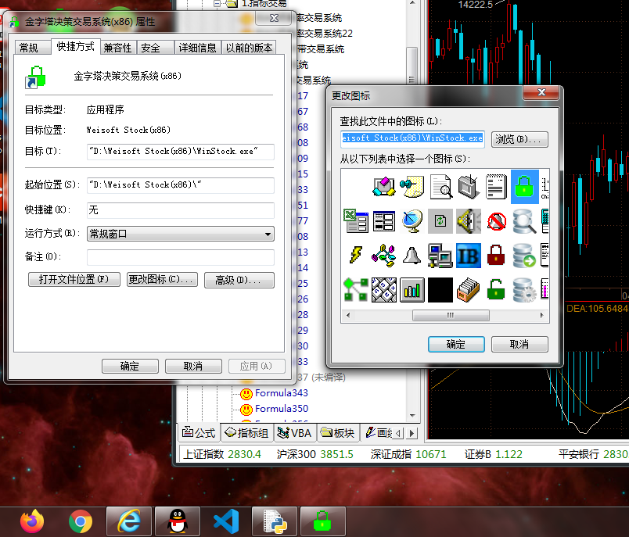Select the colored bar chart icon

pos(412,290)
